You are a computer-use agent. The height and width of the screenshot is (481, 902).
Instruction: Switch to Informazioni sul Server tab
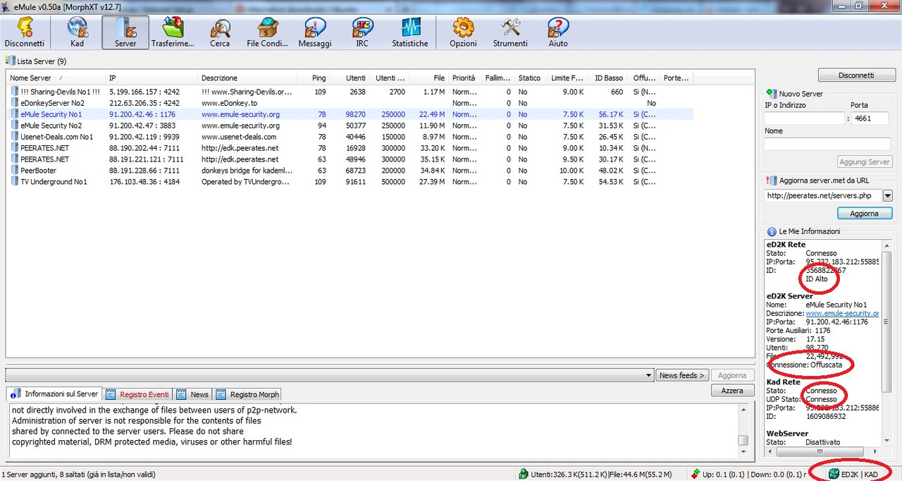(x=55, y=394)
